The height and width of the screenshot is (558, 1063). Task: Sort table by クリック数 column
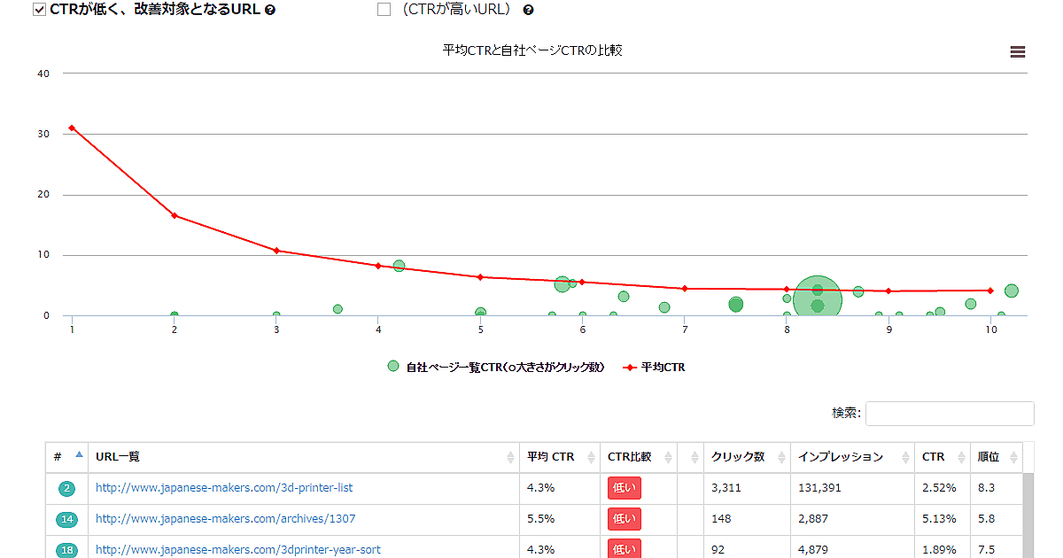(x=744, y=457)
